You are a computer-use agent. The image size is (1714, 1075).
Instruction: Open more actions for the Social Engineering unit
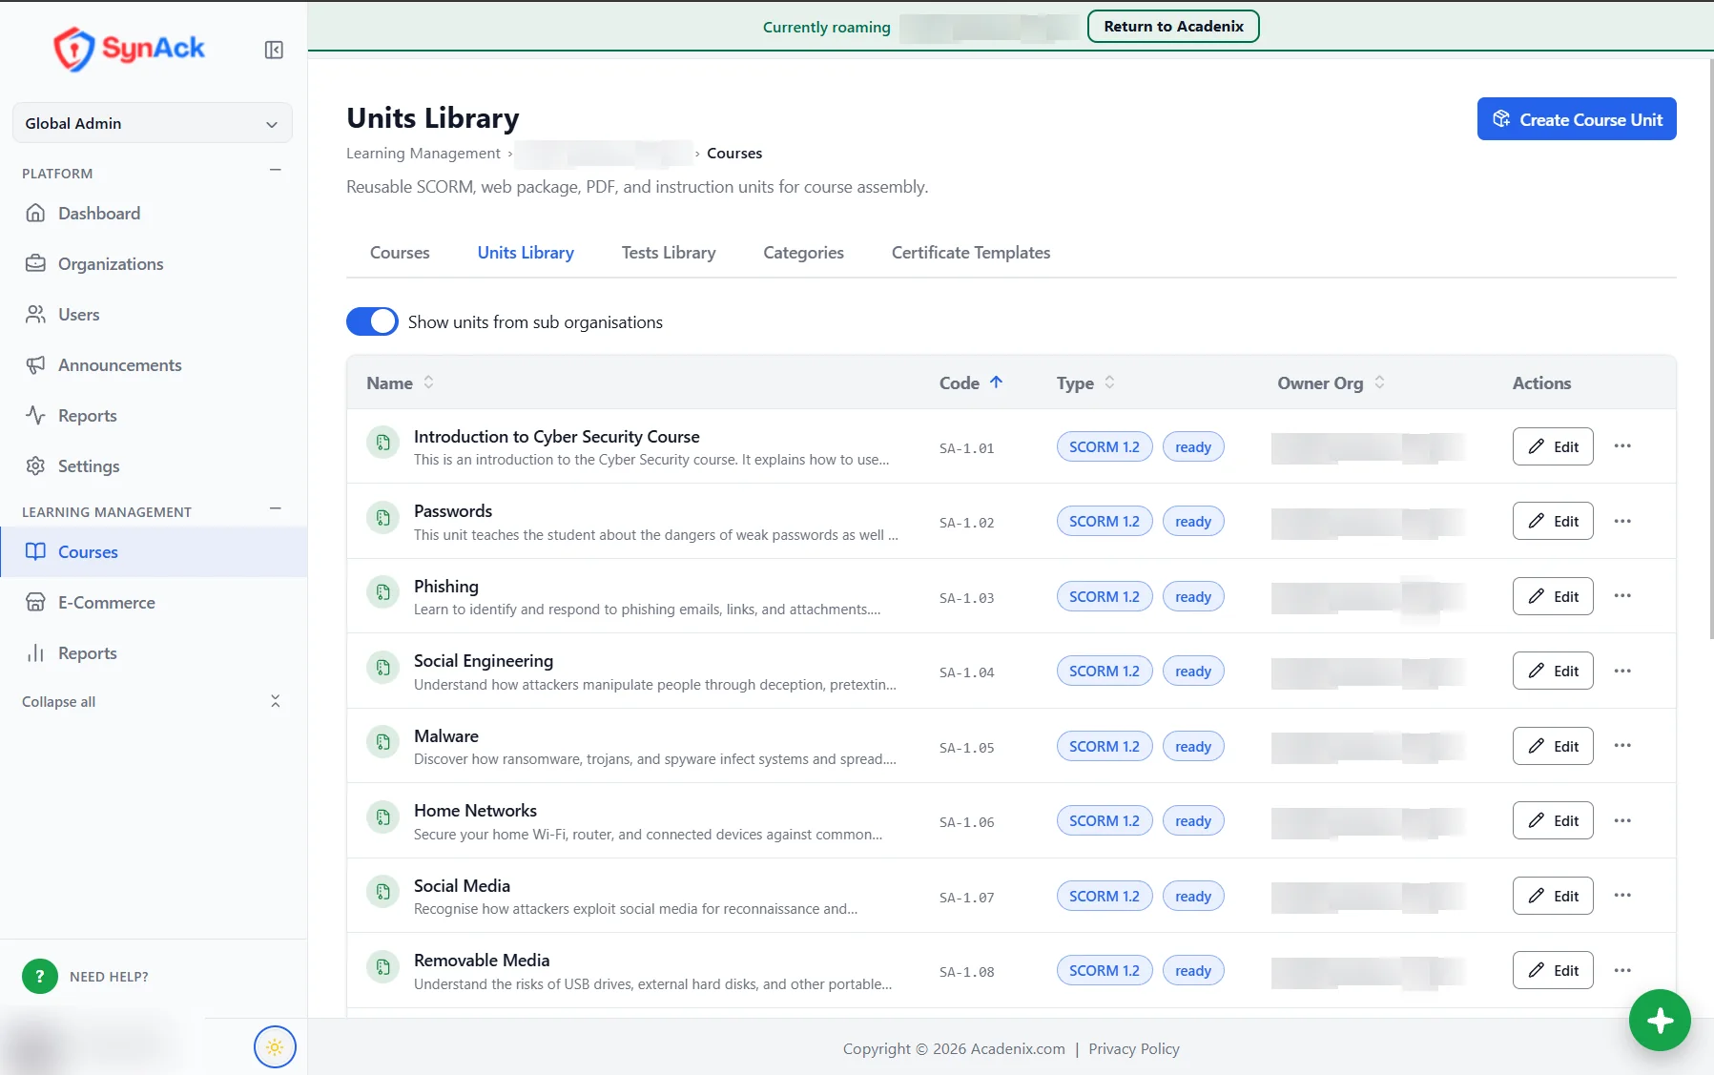[1622, 671]
